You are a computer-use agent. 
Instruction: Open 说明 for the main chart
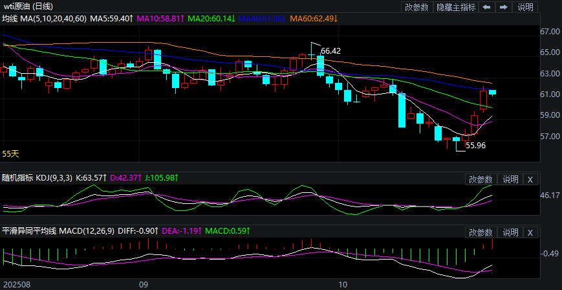526,7
